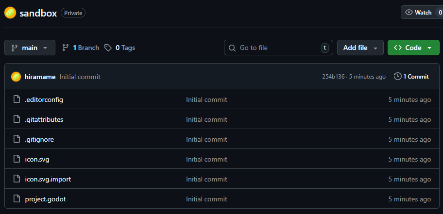
Task: Open the .gitattributes file
Action: point(44,119)
